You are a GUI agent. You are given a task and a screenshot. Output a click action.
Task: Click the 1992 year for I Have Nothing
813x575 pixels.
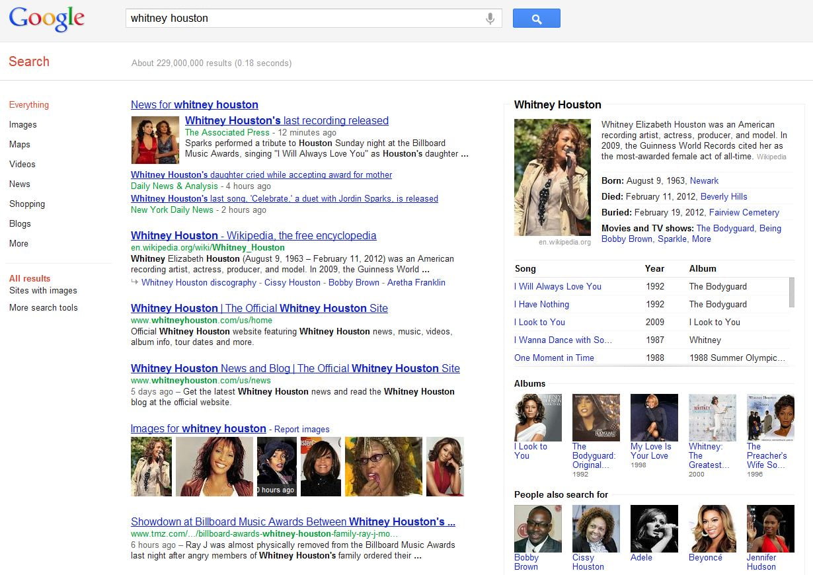pos(655,304)
